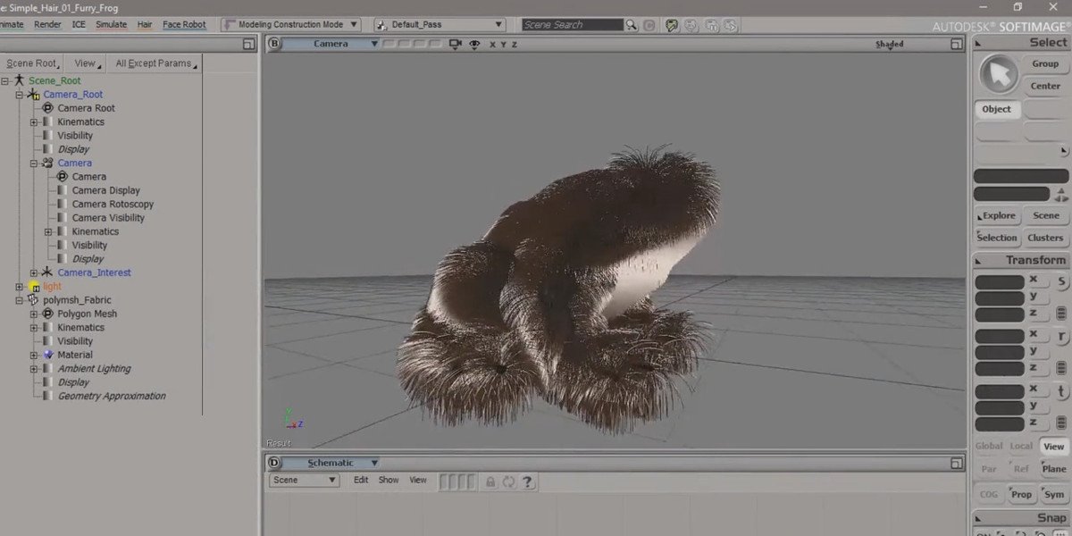Open the Schematic view type dropdown
The height and width of the screenshot is (536, 1072).
coord(332,463)
